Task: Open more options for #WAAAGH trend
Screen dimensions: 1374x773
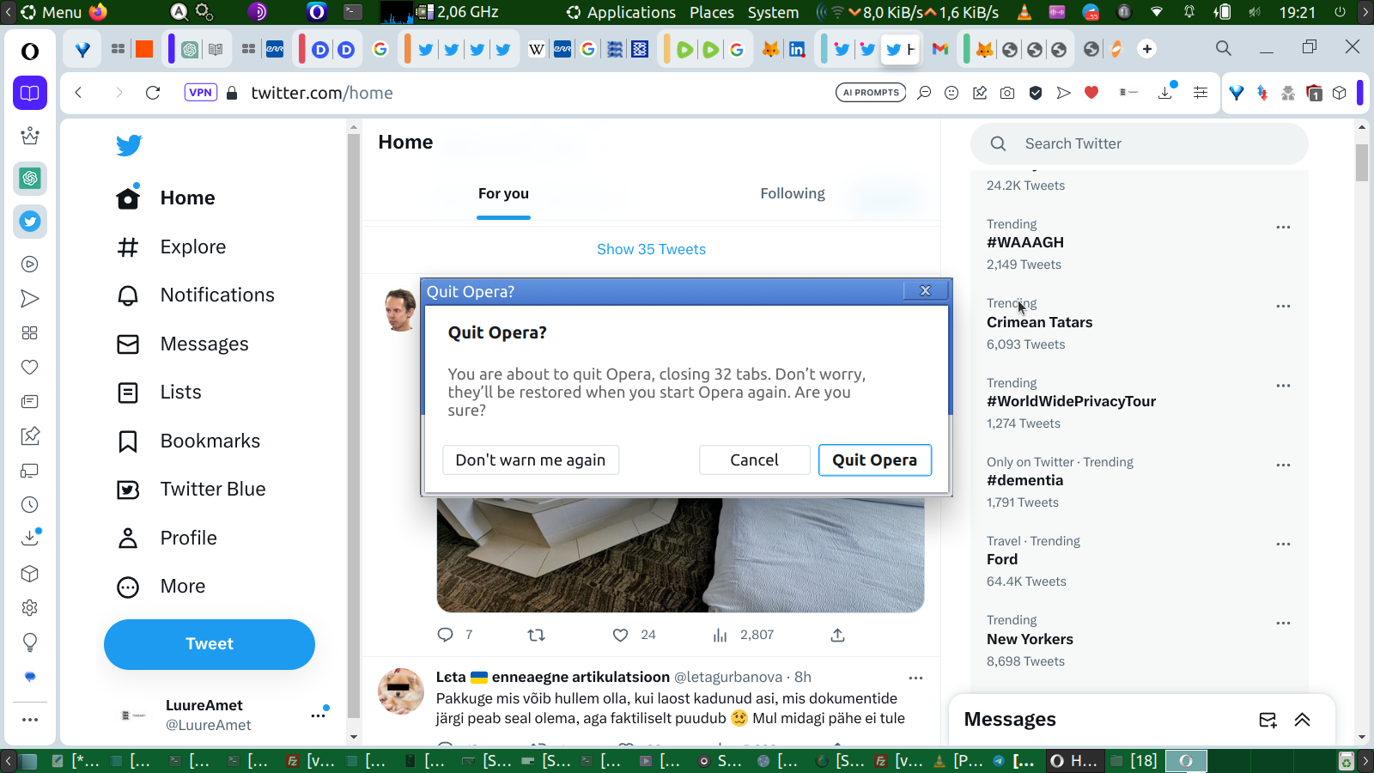Action: click(1283, 228)
